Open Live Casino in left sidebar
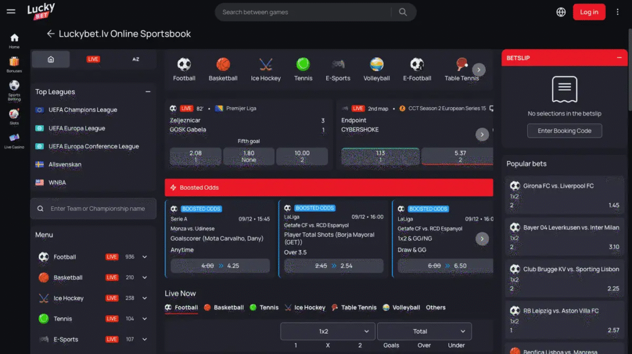The height and width of the screenshot is (354, 632). 14,141
